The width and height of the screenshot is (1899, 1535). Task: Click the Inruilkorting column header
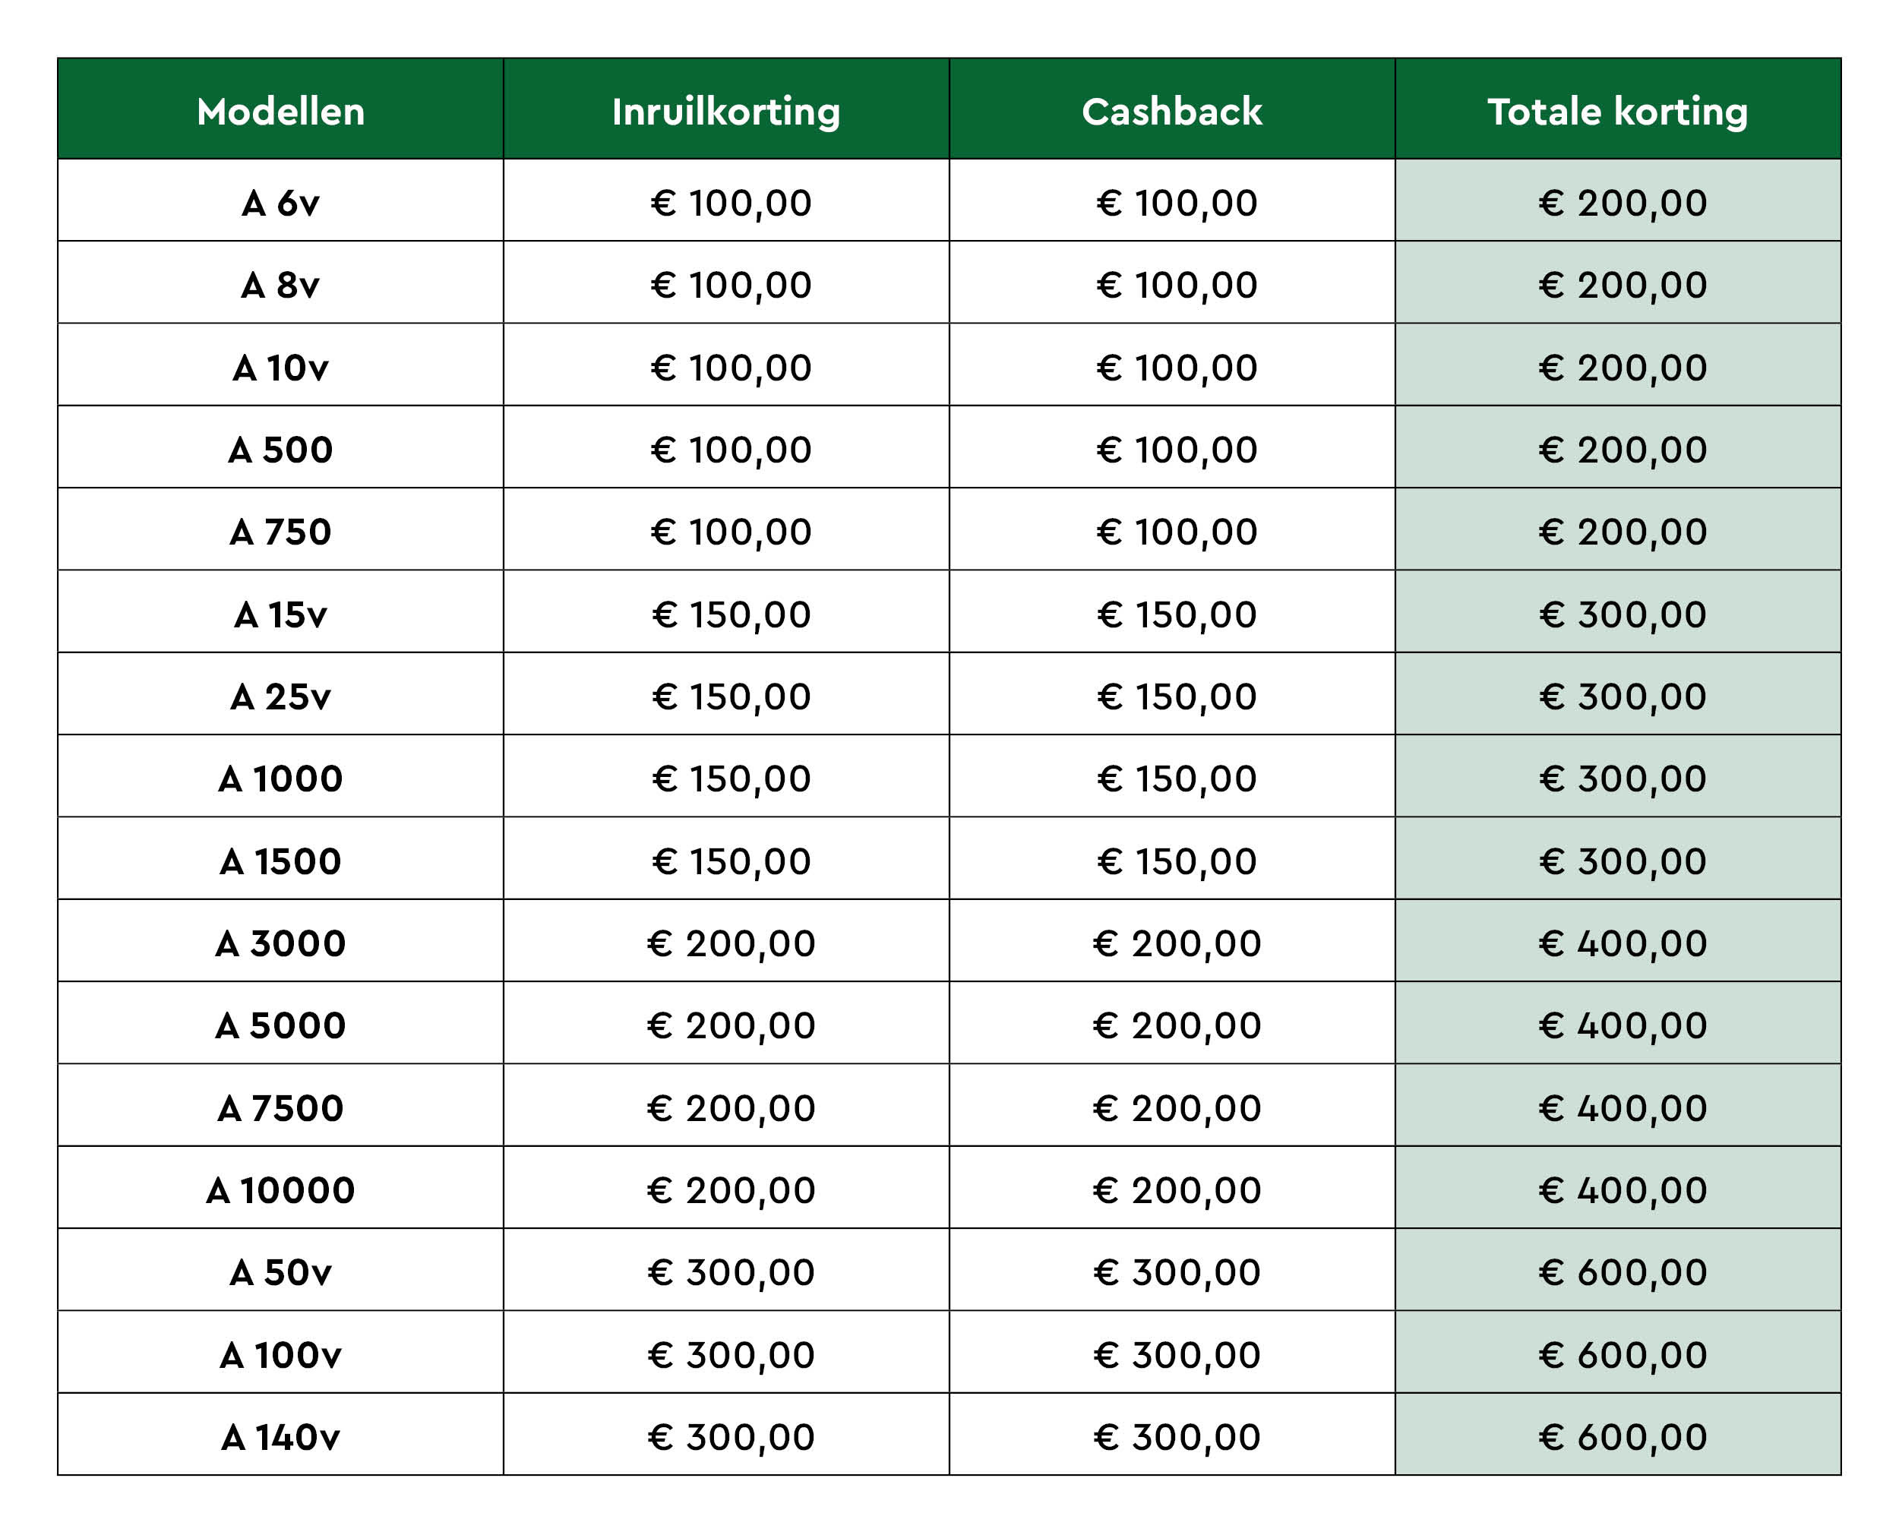[726, 112]
